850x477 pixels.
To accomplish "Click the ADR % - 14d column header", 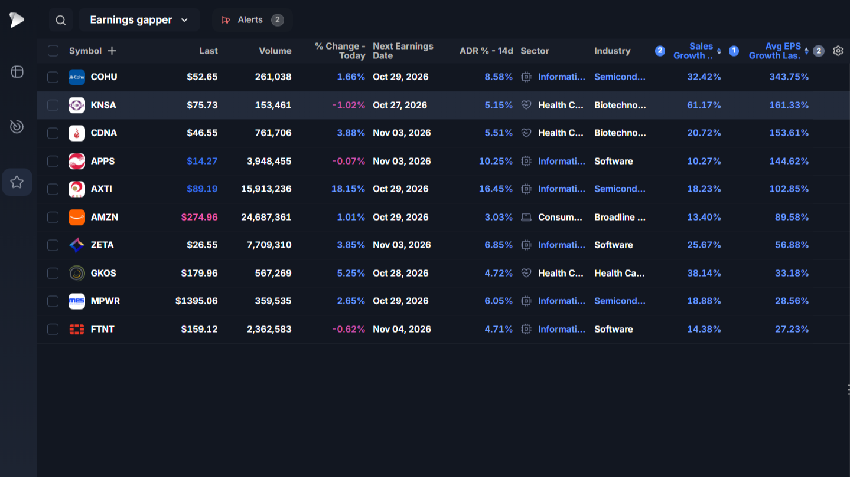I will pyautogui.click(x=486, y=51).
